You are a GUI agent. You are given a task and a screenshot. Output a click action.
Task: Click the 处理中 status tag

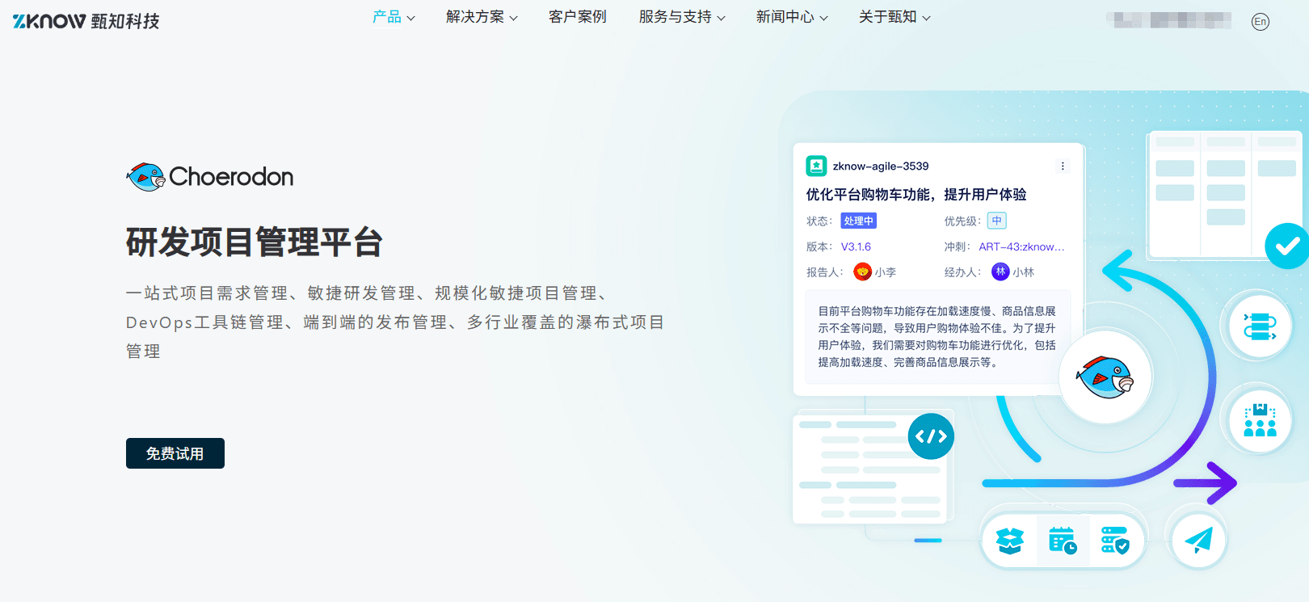click(858, 221)
